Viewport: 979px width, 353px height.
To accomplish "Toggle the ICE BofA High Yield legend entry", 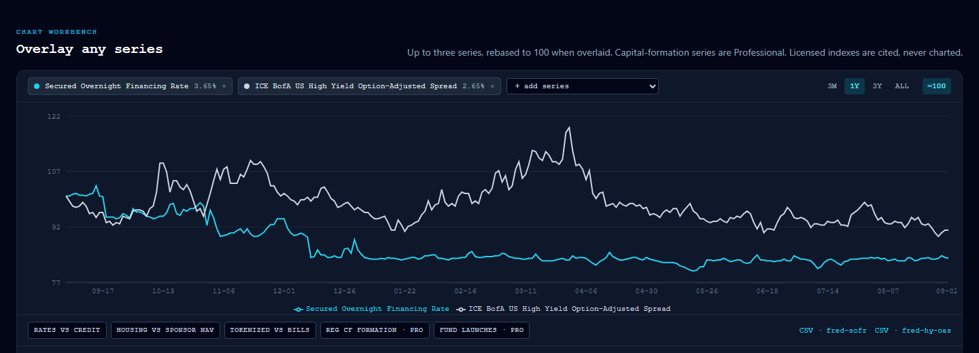I will pyautogui.click(x=564, y=309).
